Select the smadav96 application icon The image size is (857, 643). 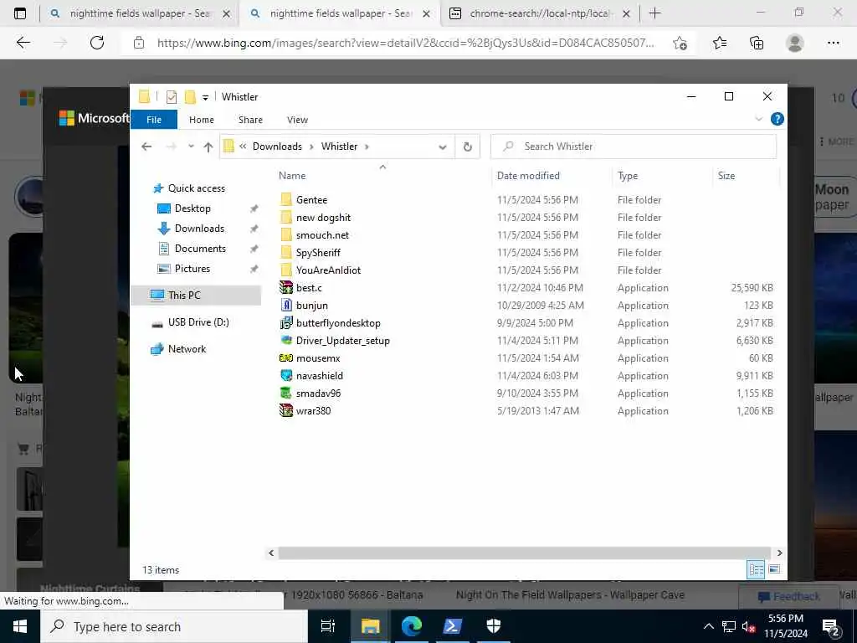click(286, 394)
